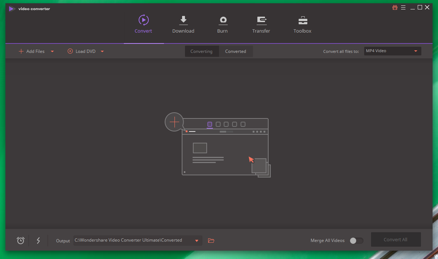Open the Toolbox section
This screenshot has width=438, height=259.
pyautogui.click(x=302, y=20)
